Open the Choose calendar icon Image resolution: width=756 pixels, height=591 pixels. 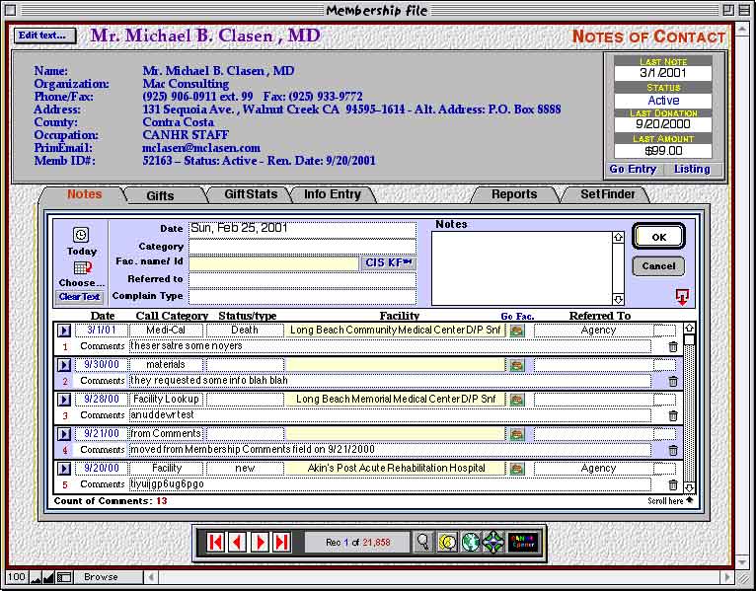click(83, 268)
